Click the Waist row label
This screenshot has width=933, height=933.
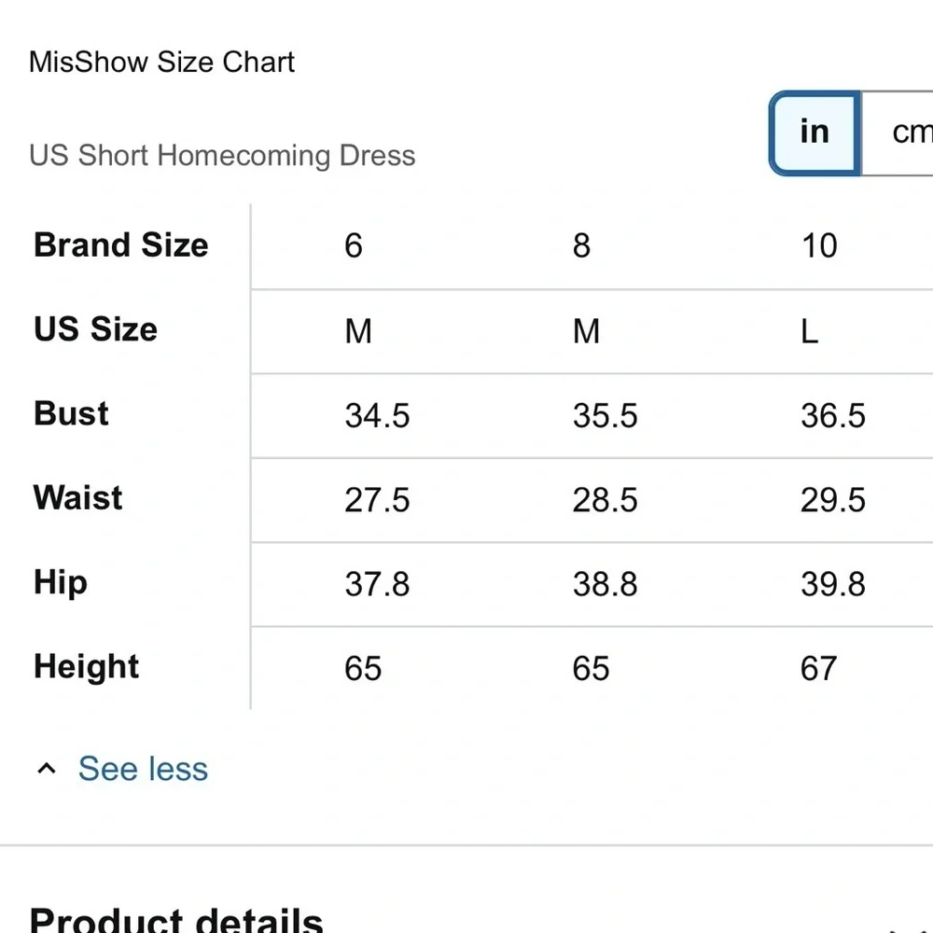tap(77, 497)
